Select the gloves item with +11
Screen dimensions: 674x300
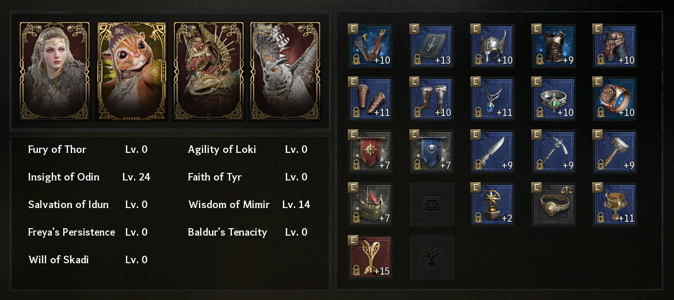[x=371, y=98]
